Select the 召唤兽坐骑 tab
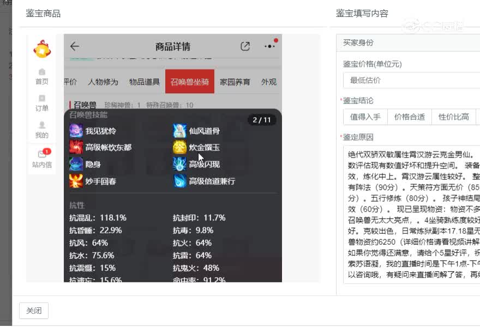 click(190, 82)
